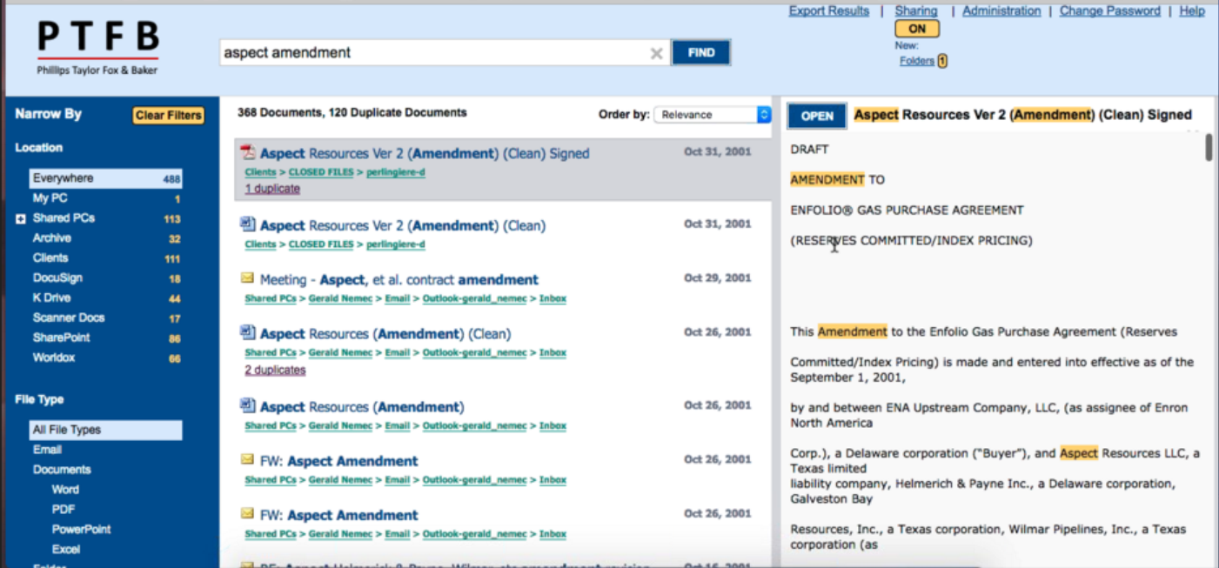The width and height of the screenshot is (1219, 568).
Task: Open the Order by Relevance dropdown
Action: click(713, 115)
